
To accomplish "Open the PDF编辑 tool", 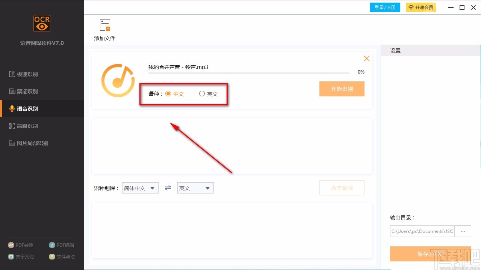I will (51, 245).
